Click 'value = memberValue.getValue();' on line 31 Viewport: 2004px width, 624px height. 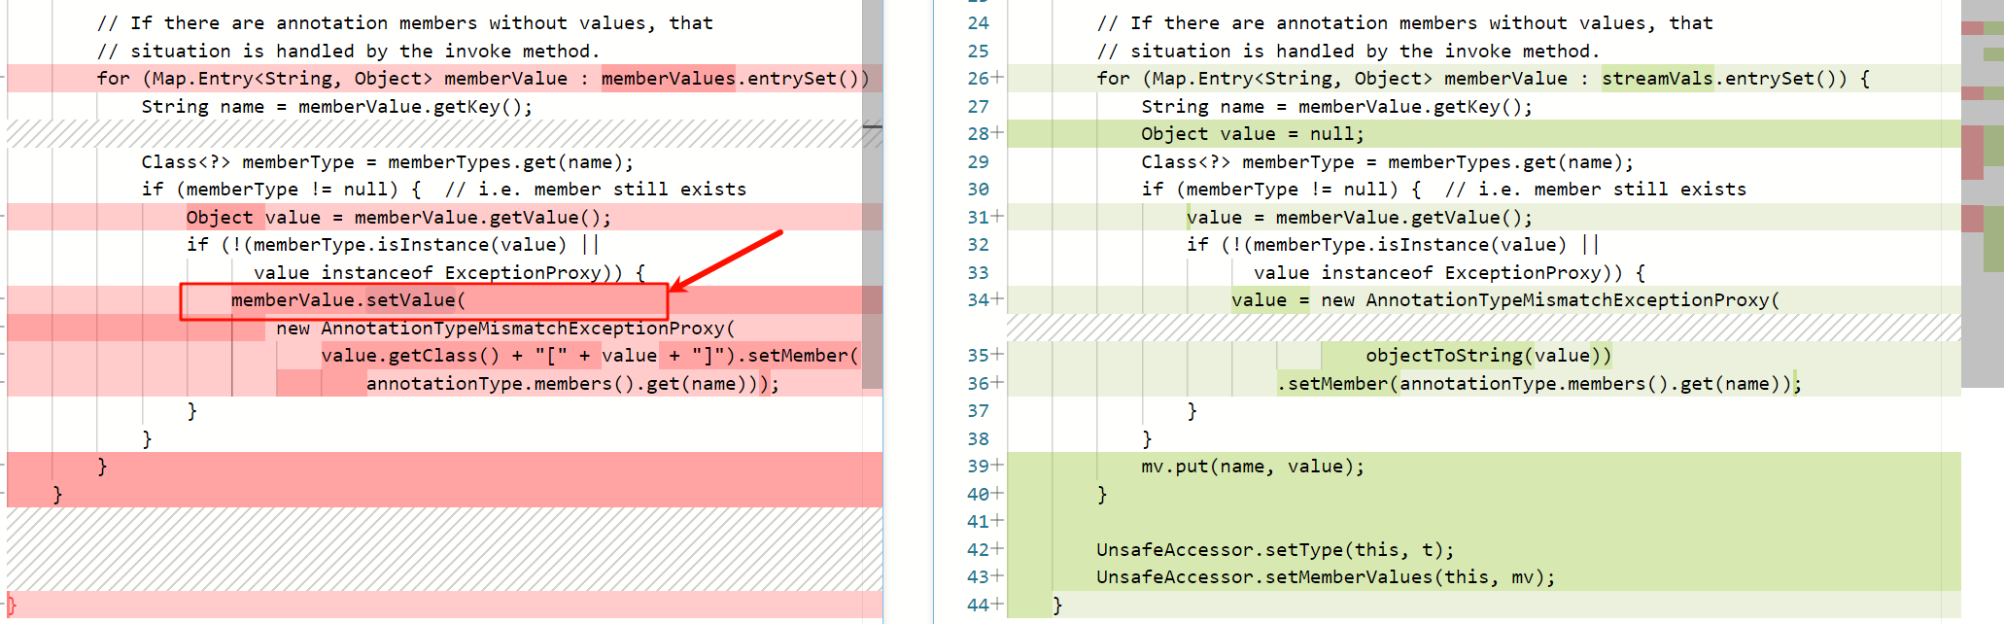coord(1360,217)
